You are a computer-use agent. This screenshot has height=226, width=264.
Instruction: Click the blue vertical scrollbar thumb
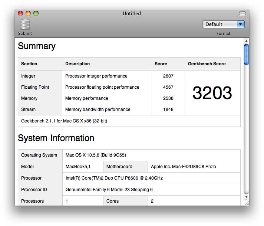pos(246,55)
